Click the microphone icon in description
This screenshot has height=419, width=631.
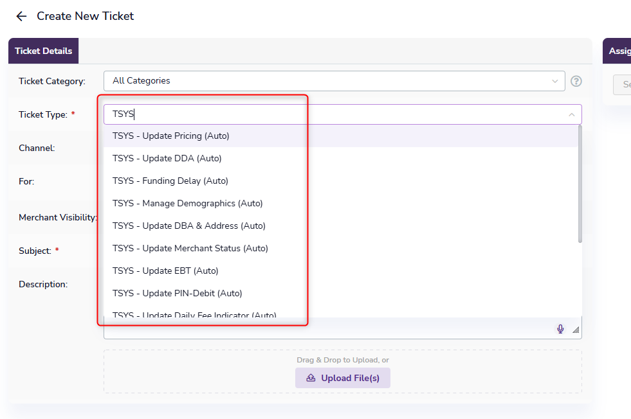point(560,329)
